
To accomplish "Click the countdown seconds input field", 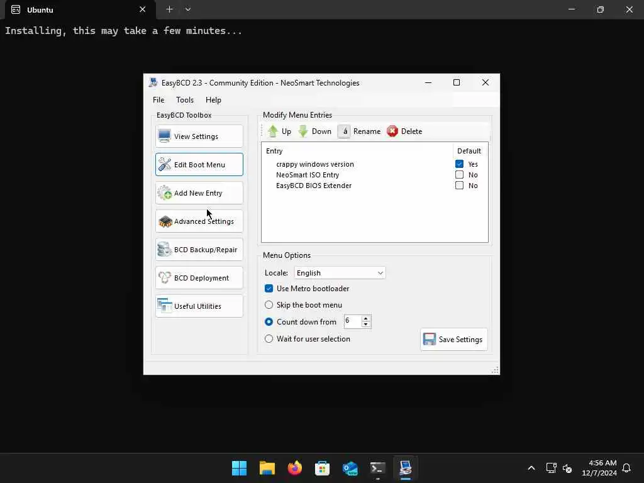I will click(x=353, y=321).
